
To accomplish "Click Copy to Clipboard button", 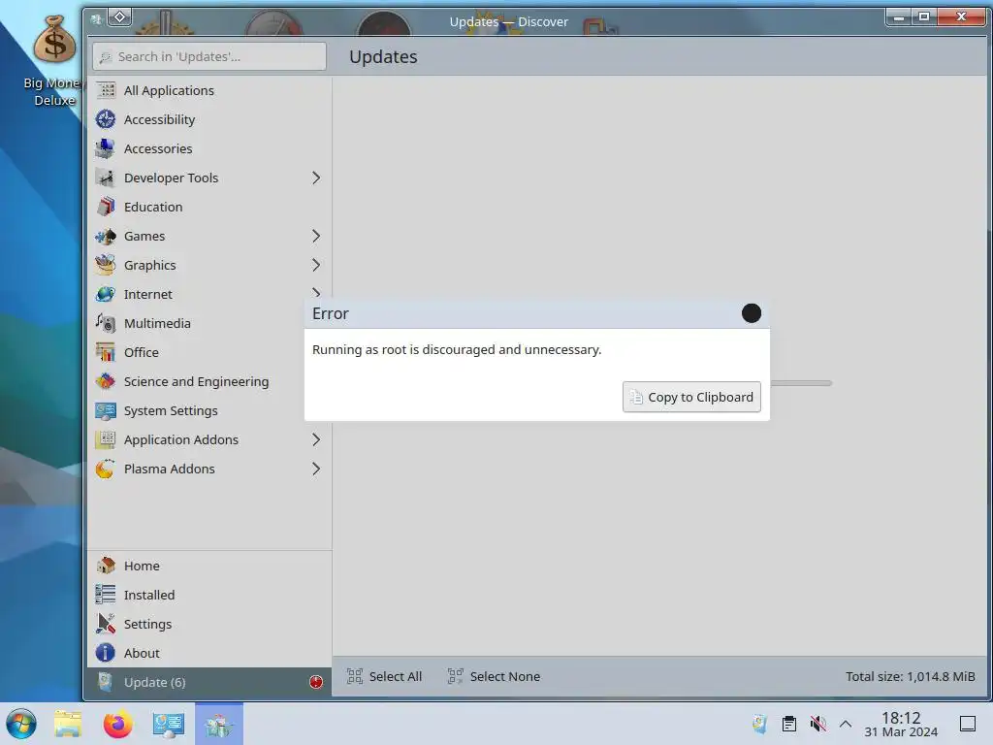I will click(x=691, y=397).
